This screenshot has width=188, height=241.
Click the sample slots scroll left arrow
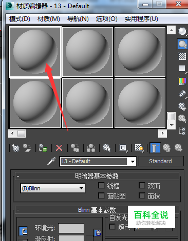pos(12,134)
